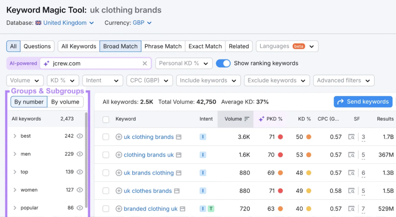
Task: Open the Intent filter dropdown
Action: tap(102, 80)
